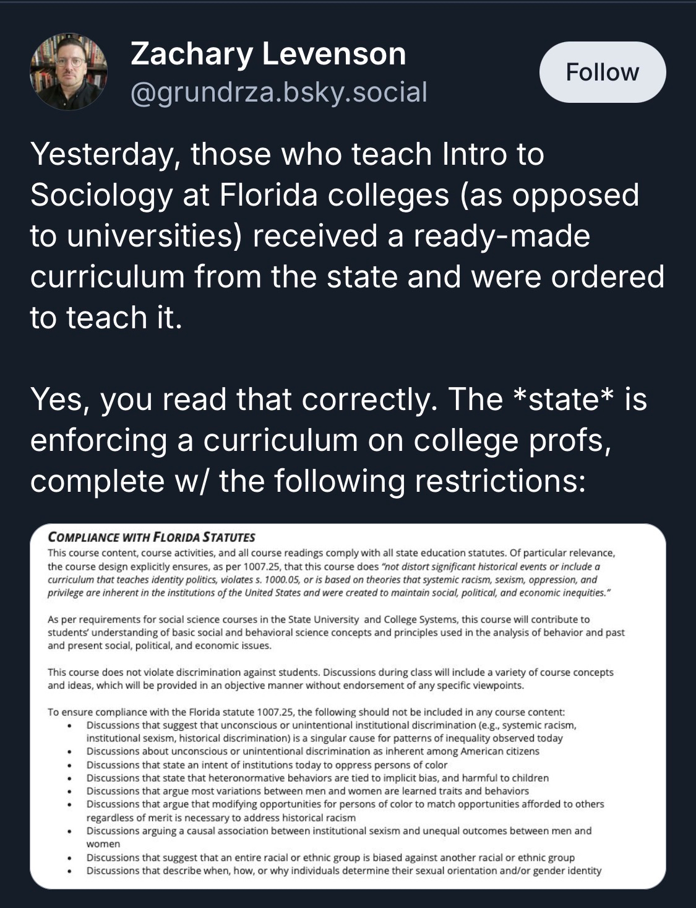Click the post paragraph starting "Yesterday, those who teach"
This screenshot has height=908, width=696.
coord(346,235)
